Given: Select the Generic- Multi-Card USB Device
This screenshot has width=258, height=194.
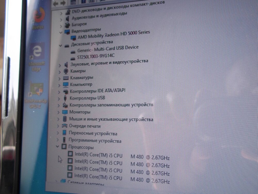Looking at the screenshot, I should [108, 48].
